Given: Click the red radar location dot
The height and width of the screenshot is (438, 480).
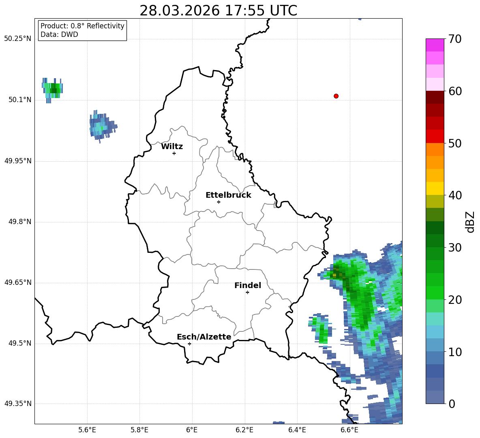Looking at the screenshot, I should click(336, 96).
